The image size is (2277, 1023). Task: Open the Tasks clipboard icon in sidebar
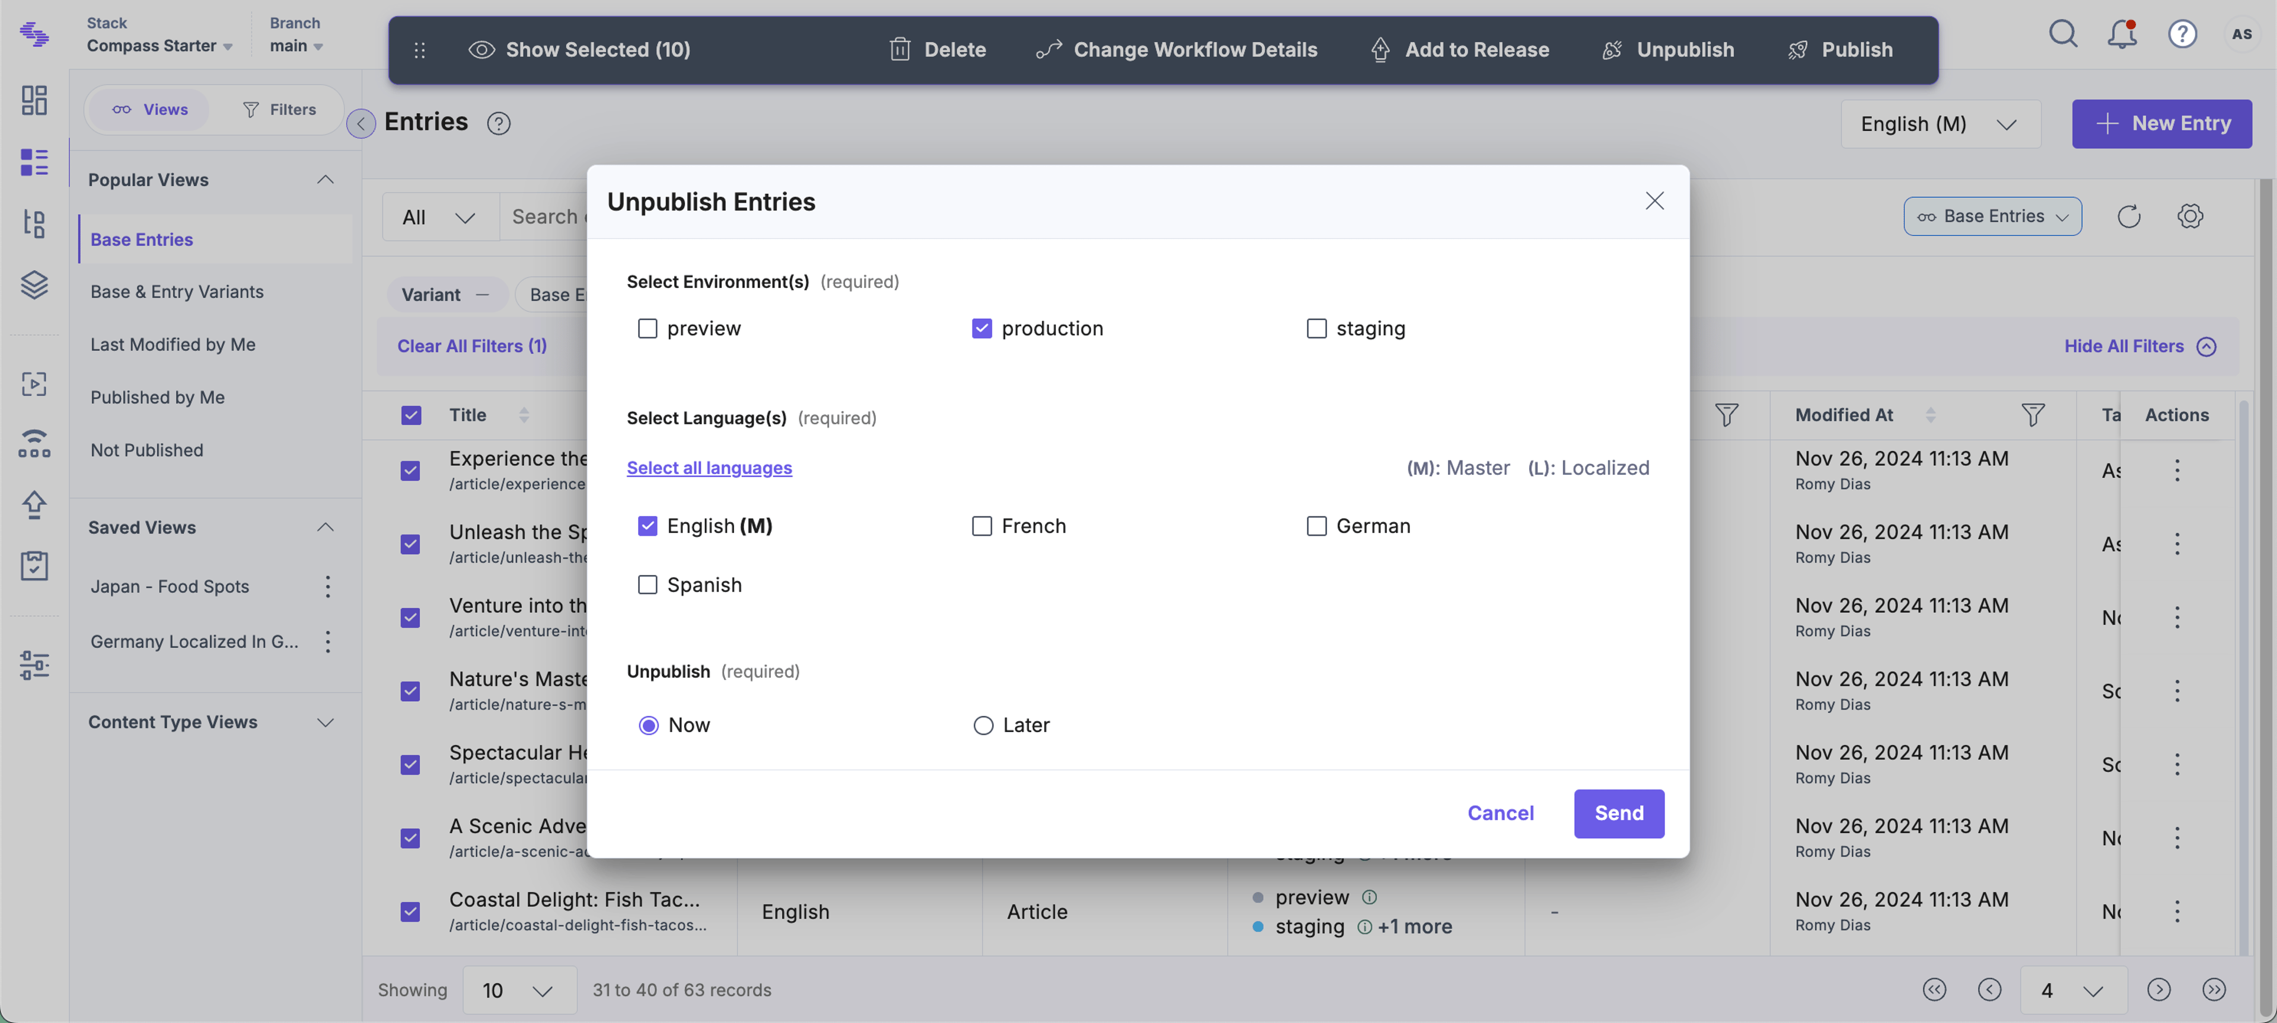click(34, 565)
